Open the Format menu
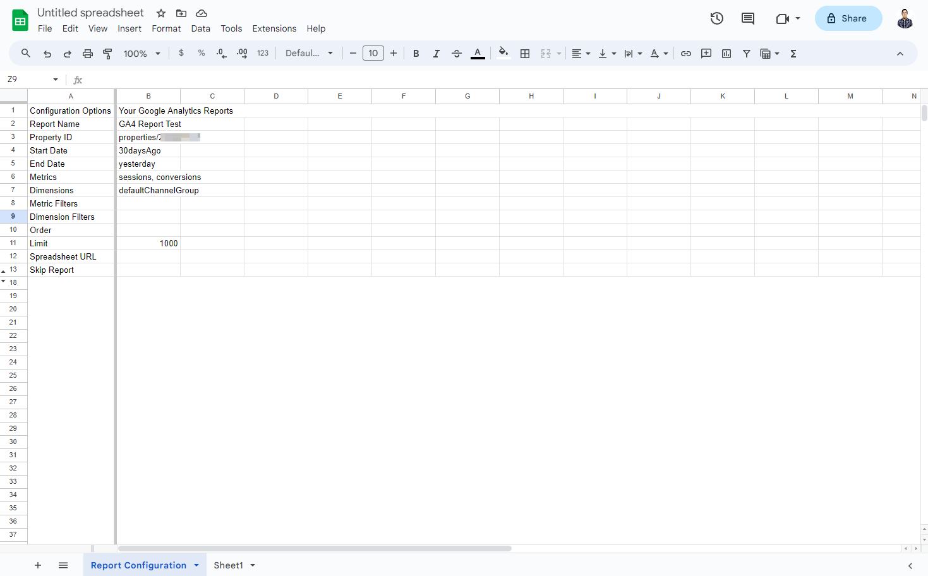The width and height of the screenshot is (928, 576). [166, 28]
